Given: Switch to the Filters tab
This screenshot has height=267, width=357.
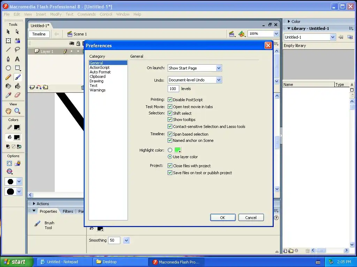Looking at the screenshot, I should click(x=68, y=211).
